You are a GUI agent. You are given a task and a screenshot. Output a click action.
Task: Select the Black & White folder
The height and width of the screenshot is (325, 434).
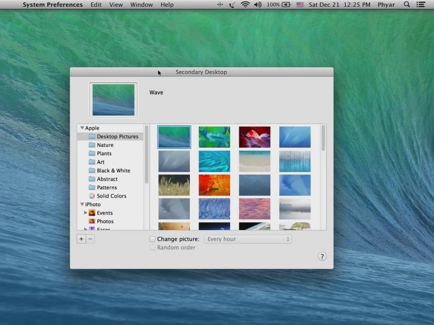pyautogui.click(x=113, y=171)
